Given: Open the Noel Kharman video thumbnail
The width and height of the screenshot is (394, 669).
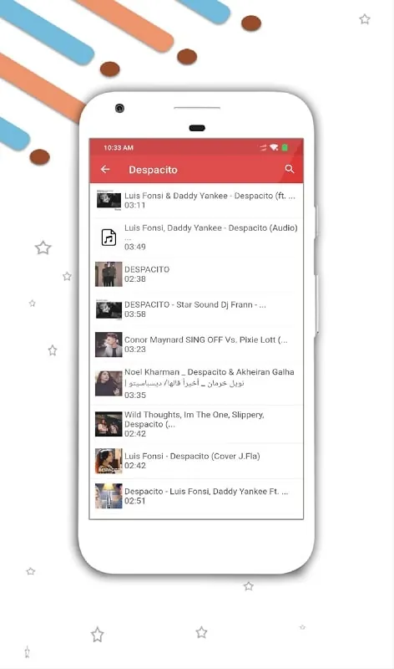Looking at the screenshot, I should (x=109, y=383).
